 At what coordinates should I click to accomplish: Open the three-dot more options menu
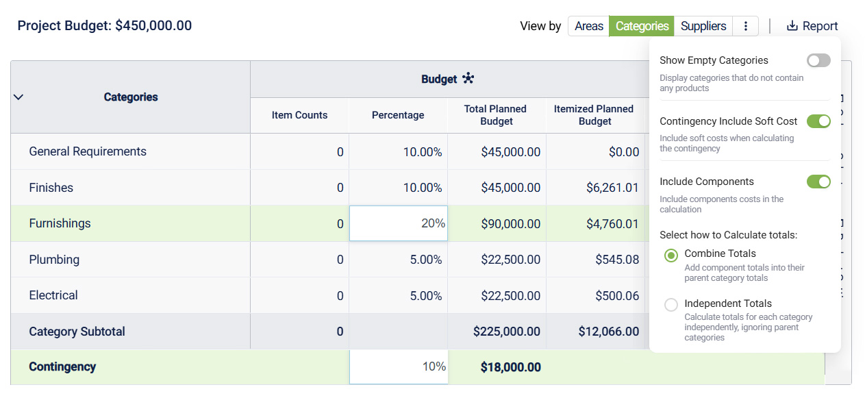pyautogui.click(x=745, y=26)
